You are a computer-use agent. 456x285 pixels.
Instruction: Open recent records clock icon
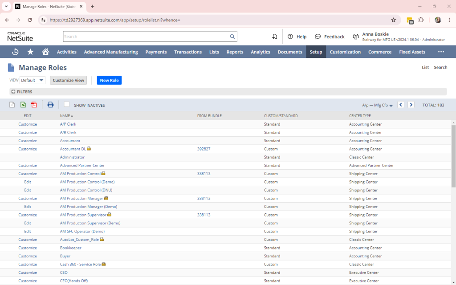[15, 52]
